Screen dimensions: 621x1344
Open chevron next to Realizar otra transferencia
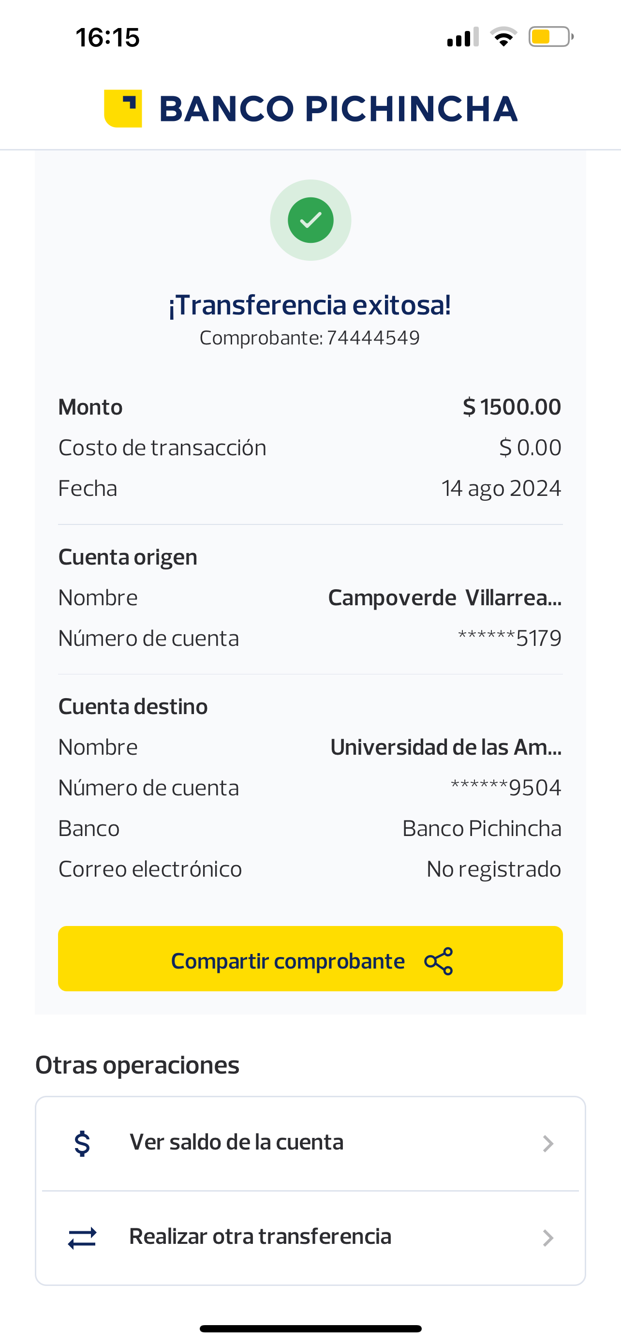547,1238
